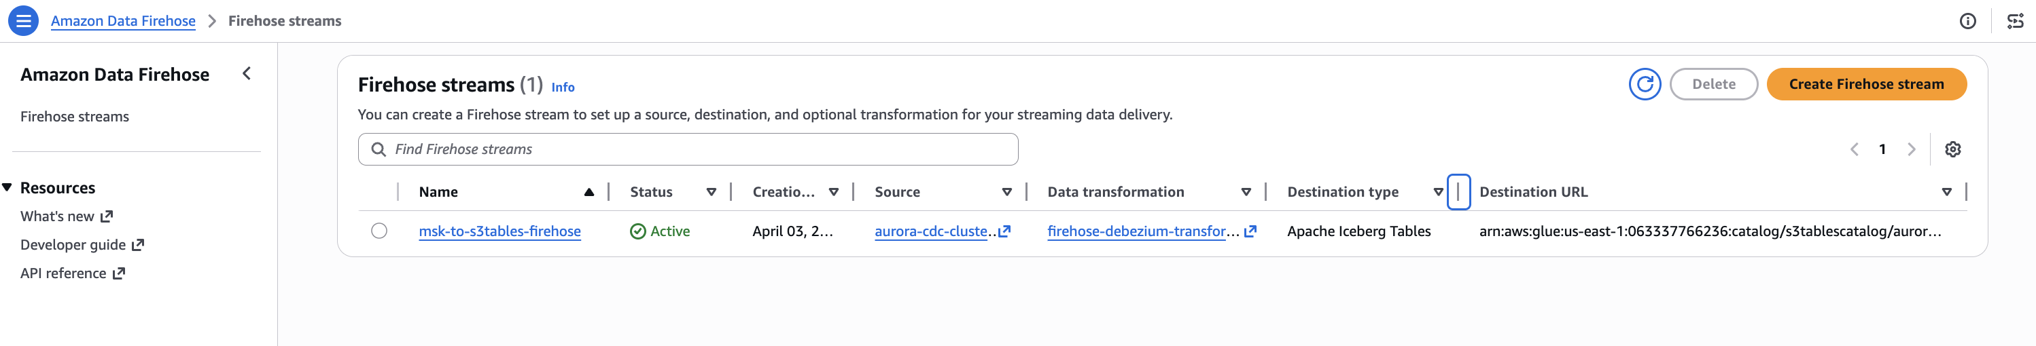Open the API reference link
Screen dimensions: 2036x346
tap(73, 273)
